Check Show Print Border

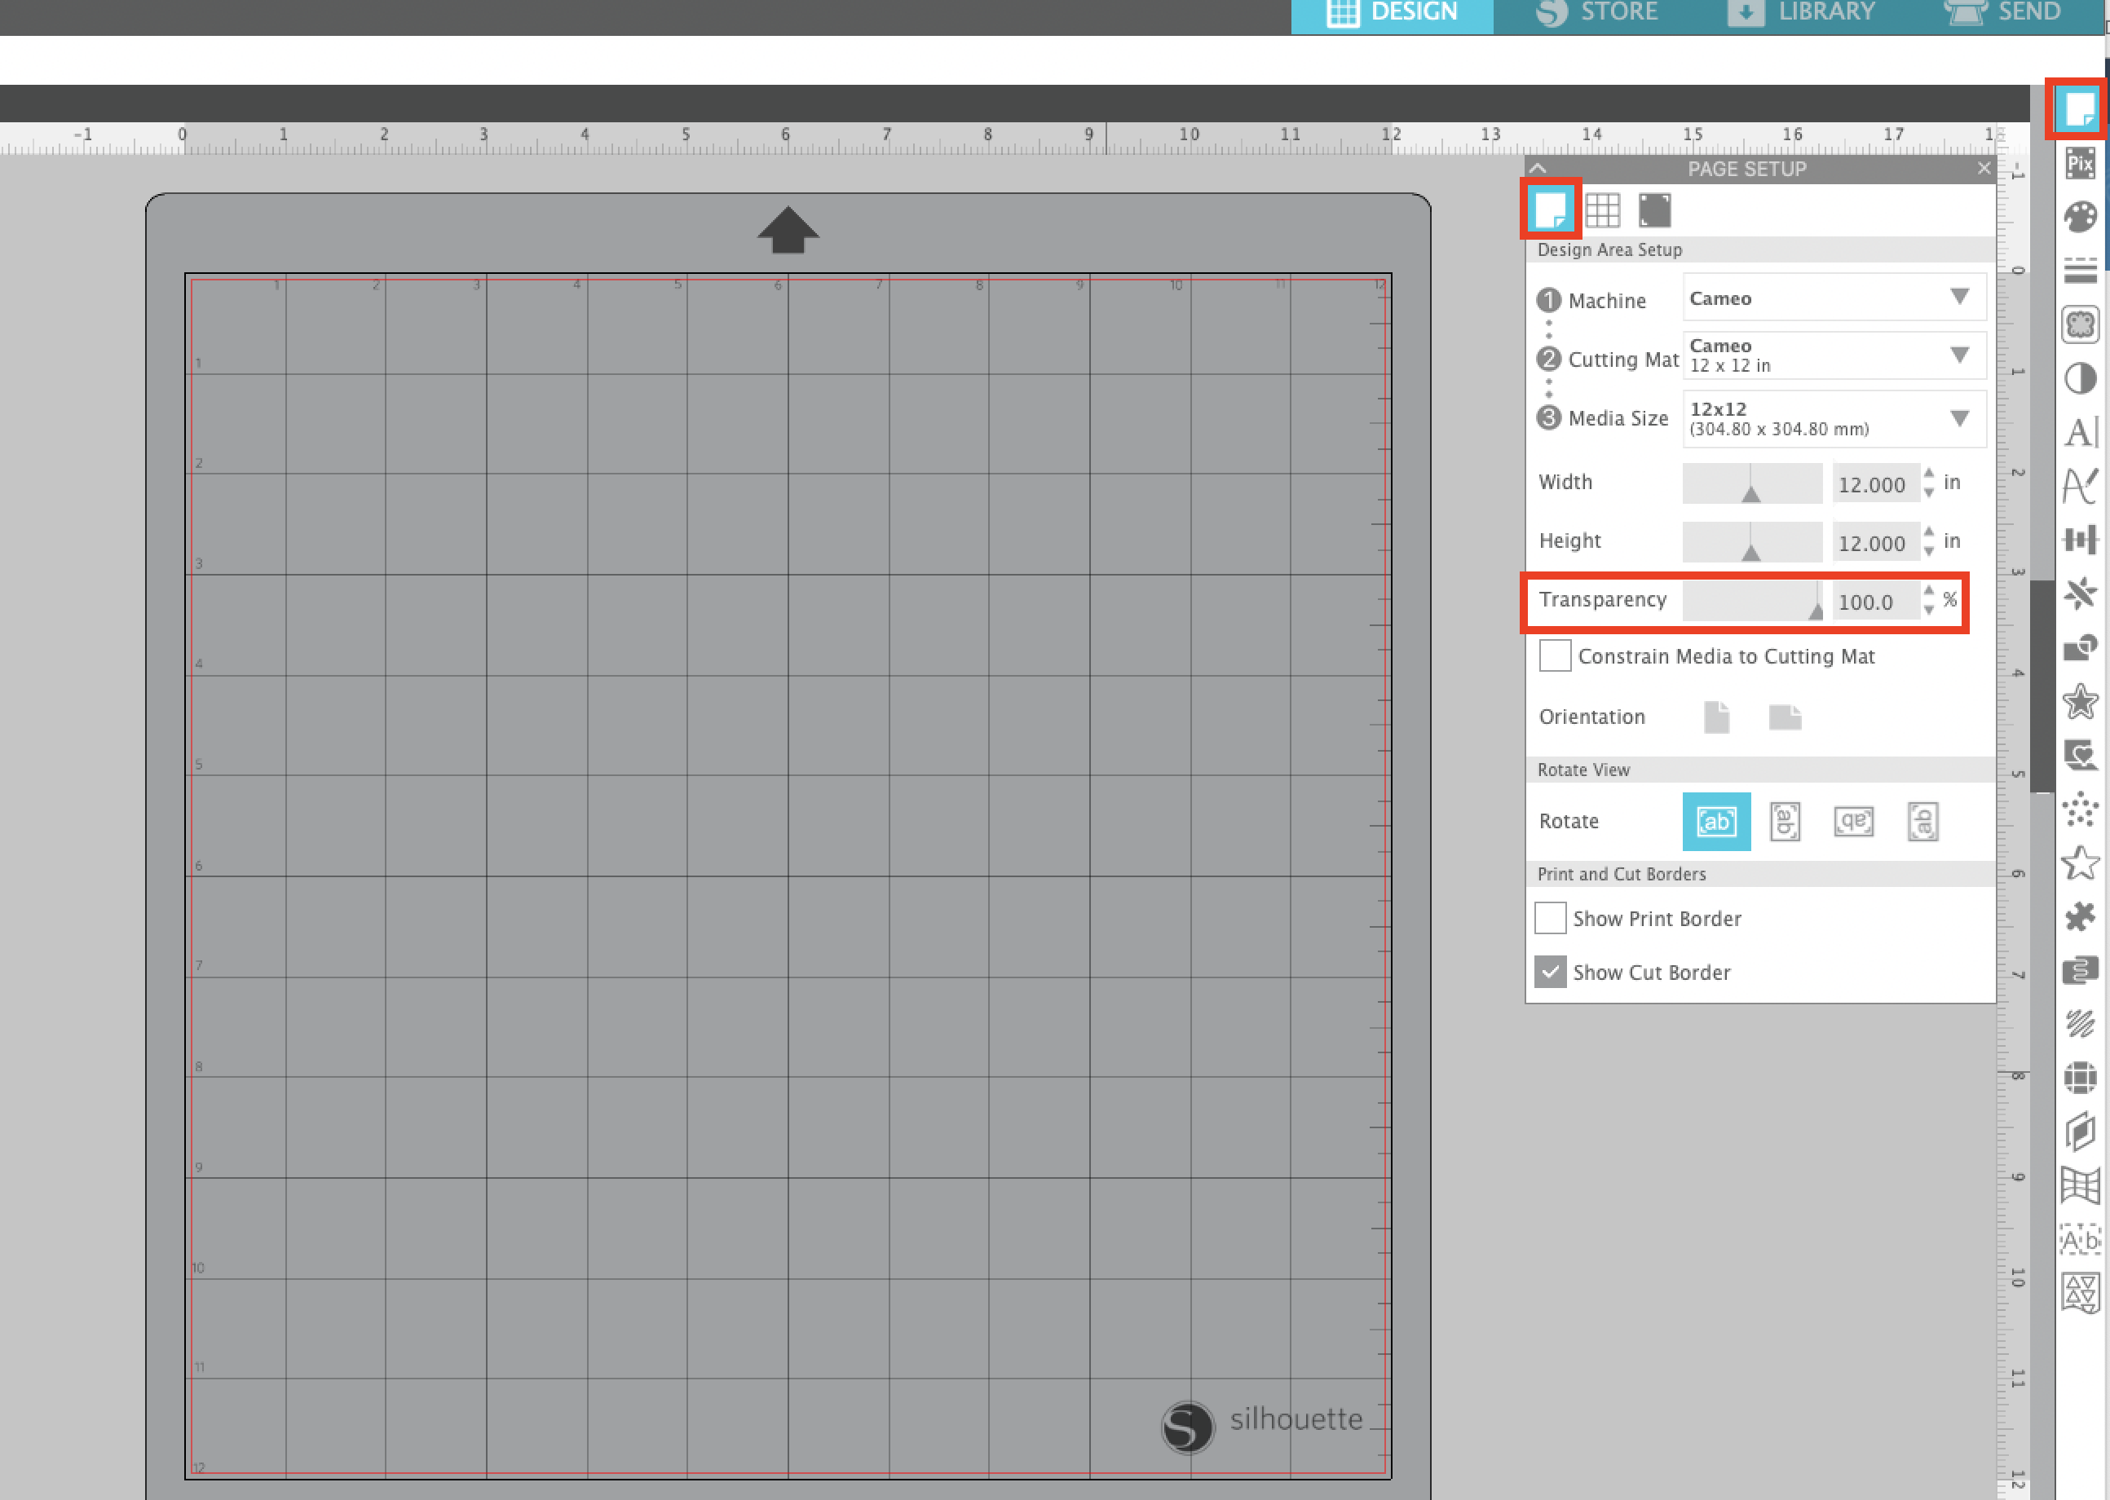[x=1550, y=917]
